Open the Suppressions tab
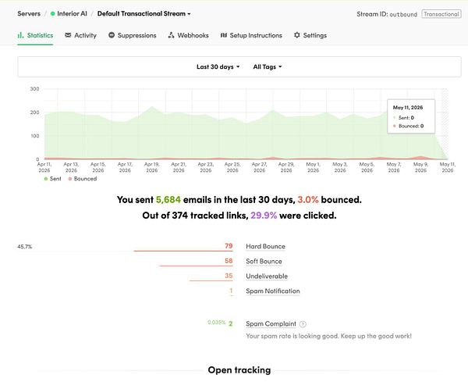The height and width of the screenshot is (389, 468). [133, 35]
